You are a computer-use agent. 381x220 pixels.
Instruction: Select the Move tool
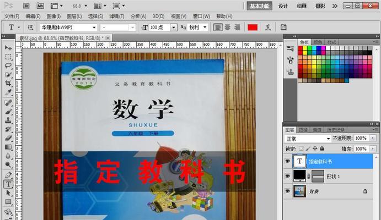pyautogui.click(x=8, y=47)
